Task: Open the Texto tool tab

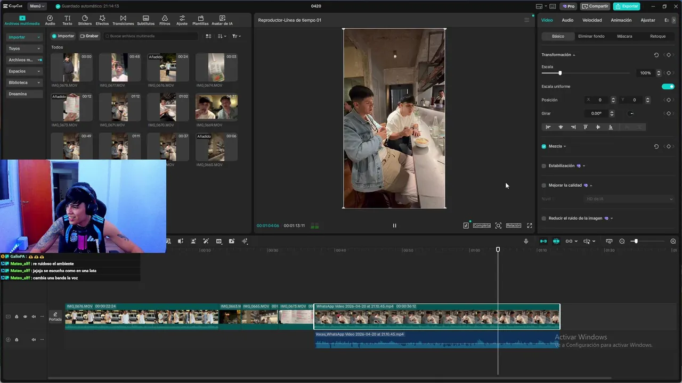Action: point(67,20)
